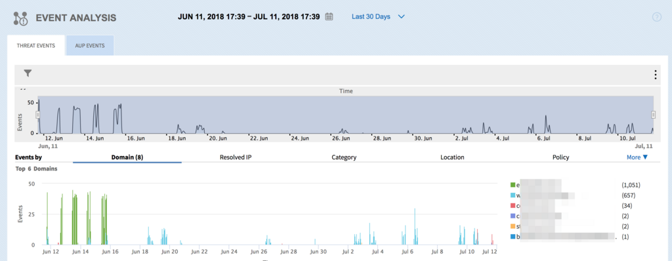Click the EVENT ANALYSIS page title
Viewport: 672px width, 261px height.
[x=76, y=18]
